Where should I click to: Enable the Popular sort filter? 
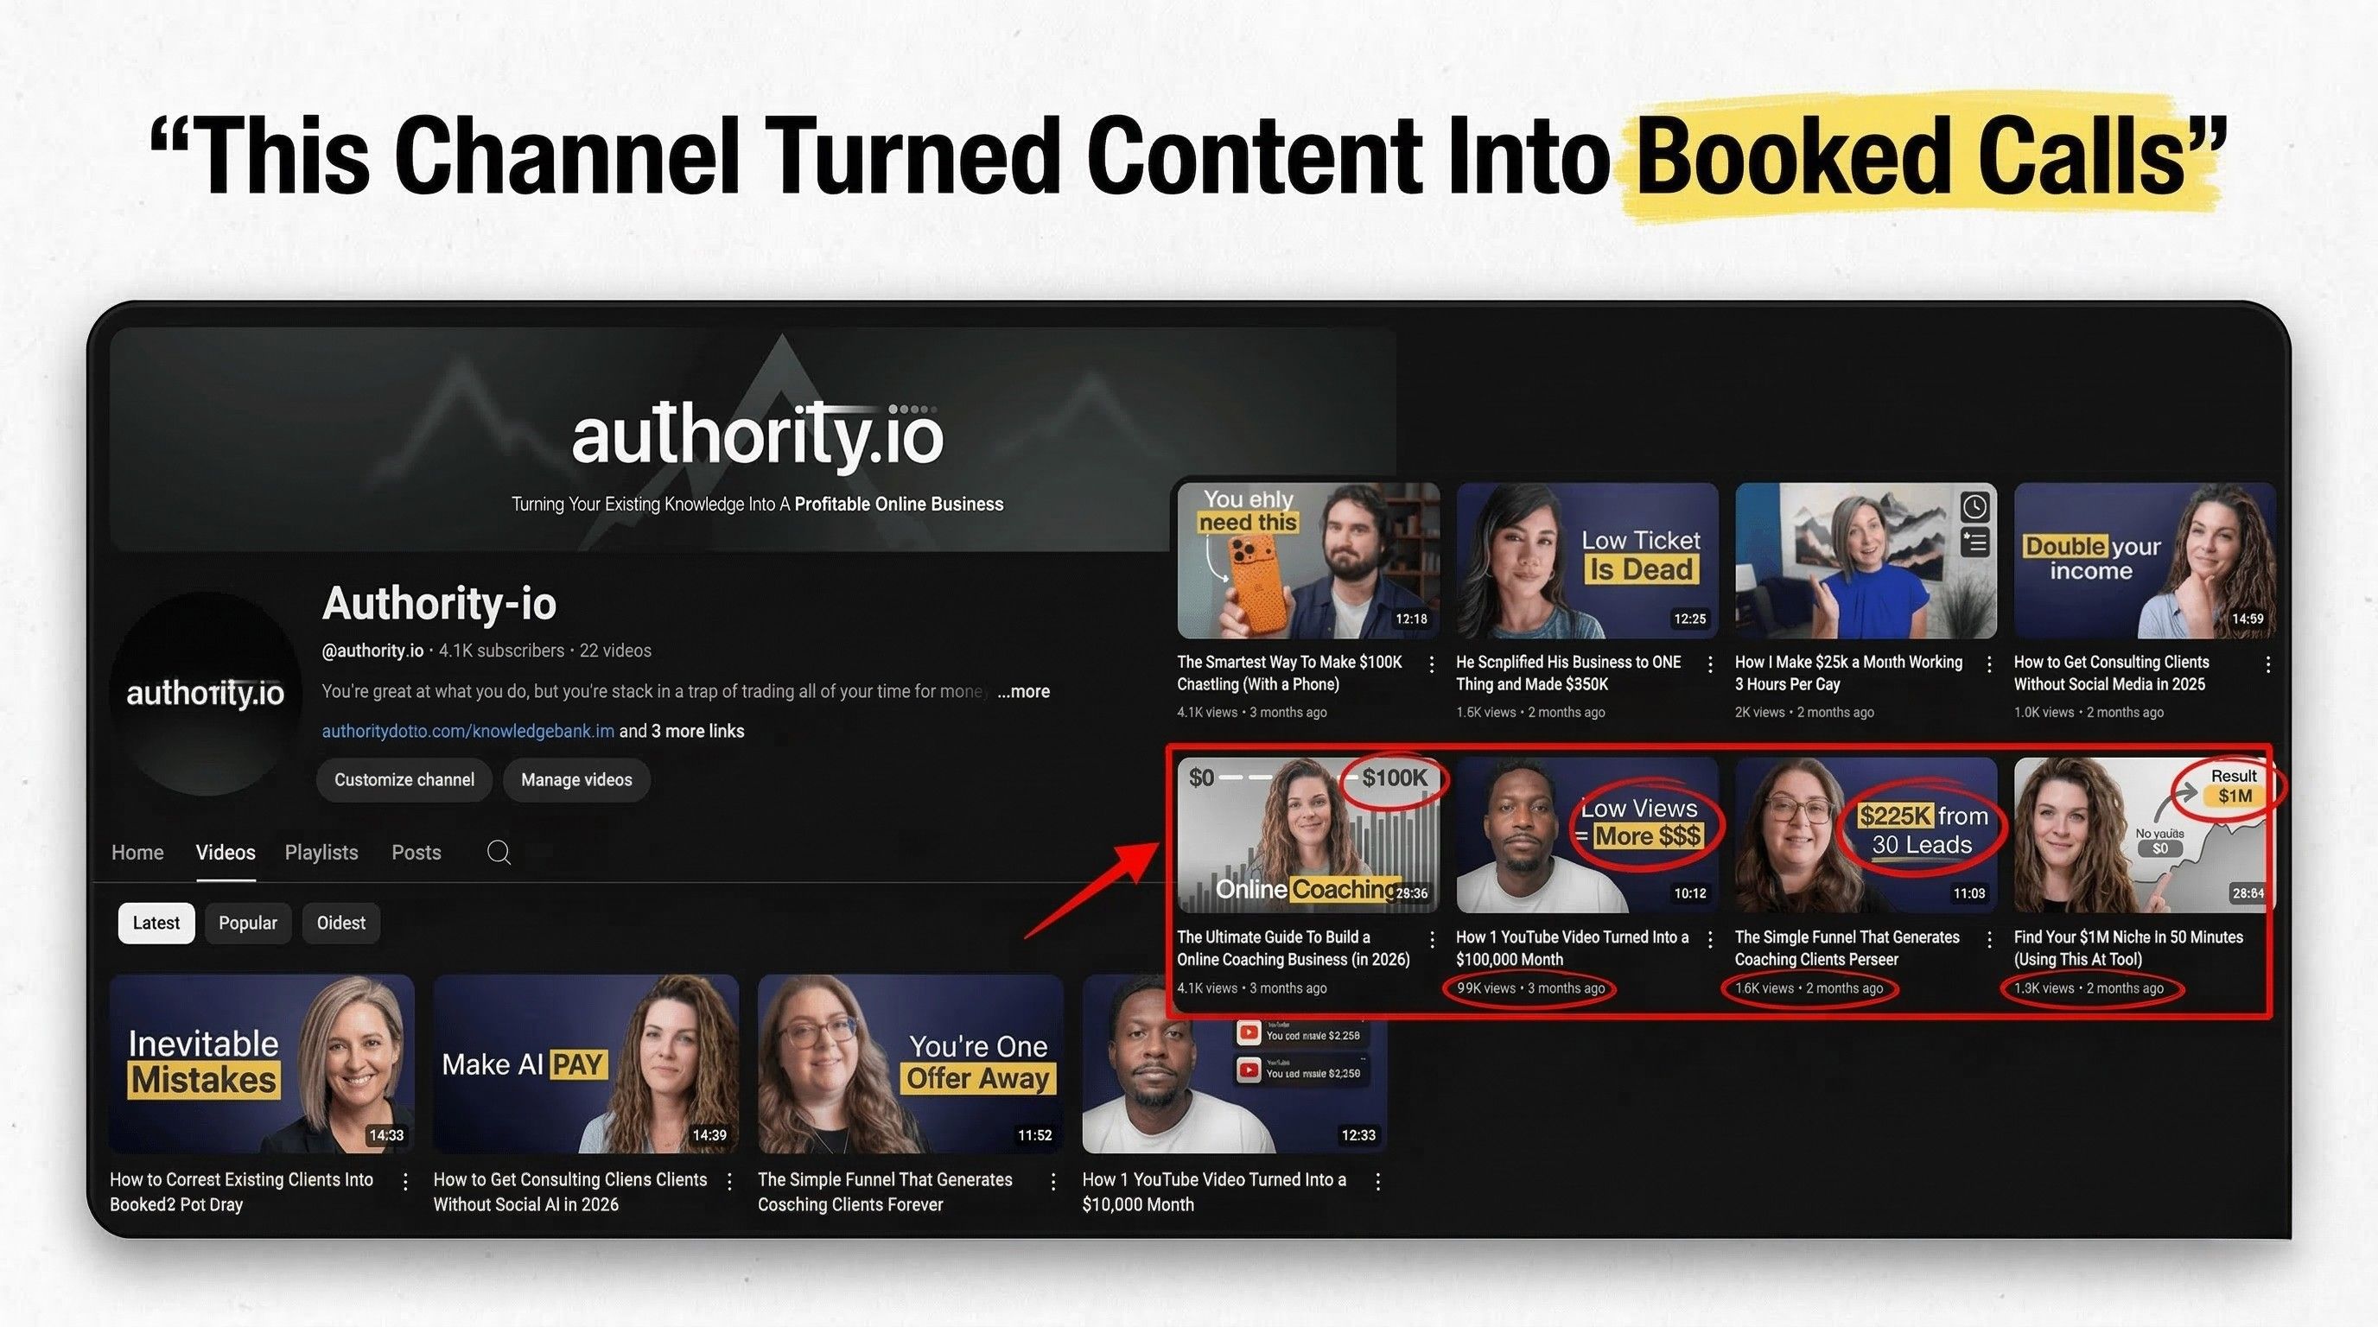tap(247, 922)
